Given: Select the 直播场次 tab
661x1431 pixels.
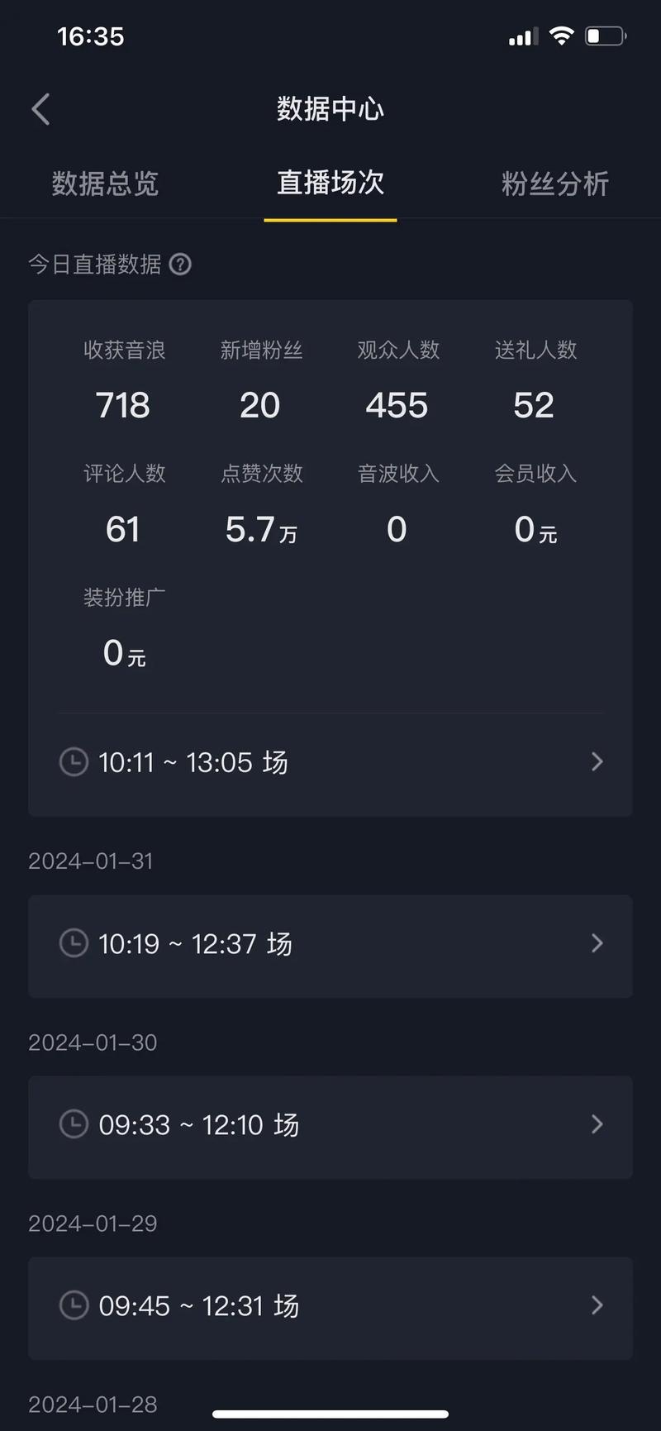Looking at the screenshot, I should (x=330, y=183).
